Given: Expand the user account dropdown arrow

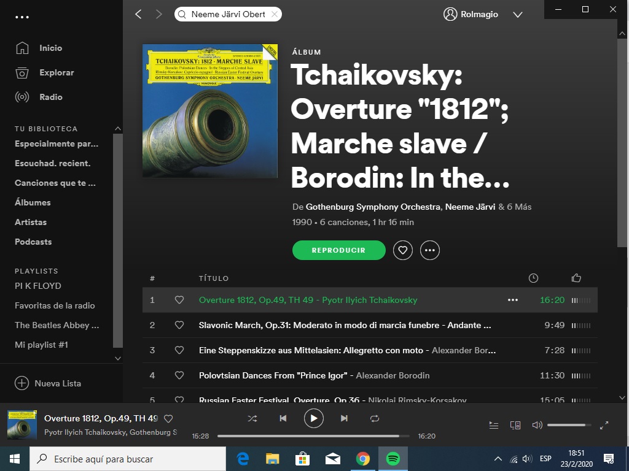Looking at the screenshot, I should (x=518, y=15).
